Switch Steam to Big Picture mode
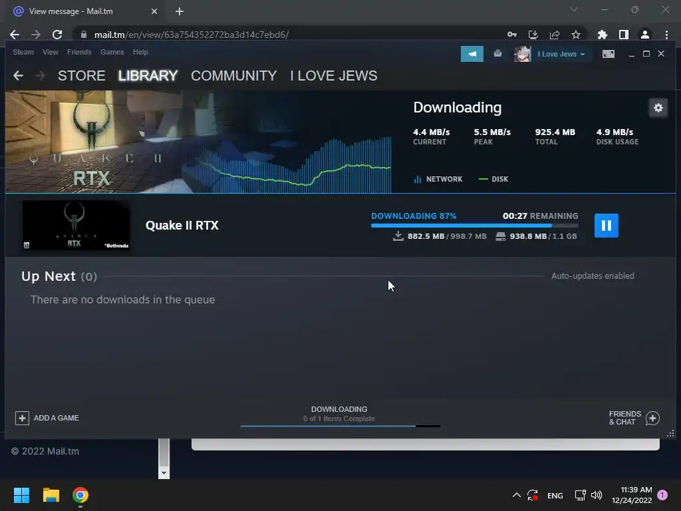 (x=608, y=54)
